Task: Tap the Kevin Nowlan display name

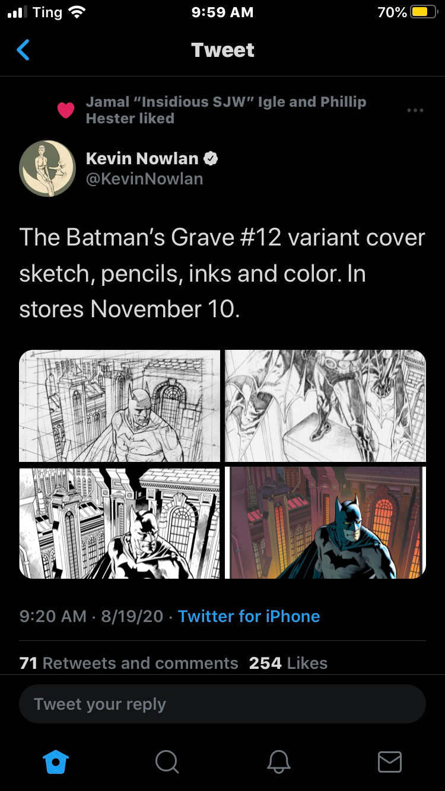Action: 142,158
